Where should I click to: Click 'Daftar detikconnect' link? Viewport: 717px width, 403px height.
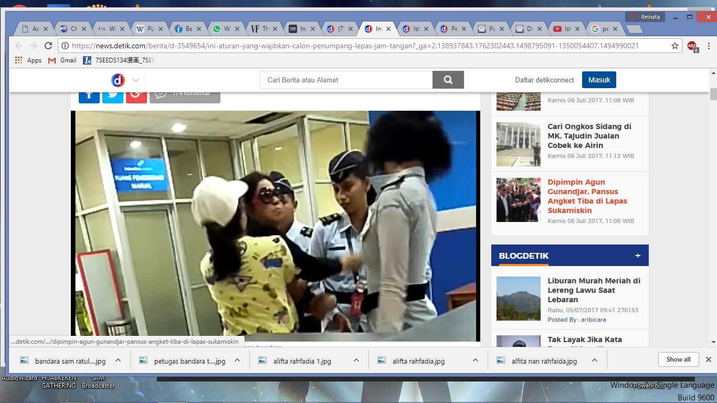click(544, 80)
